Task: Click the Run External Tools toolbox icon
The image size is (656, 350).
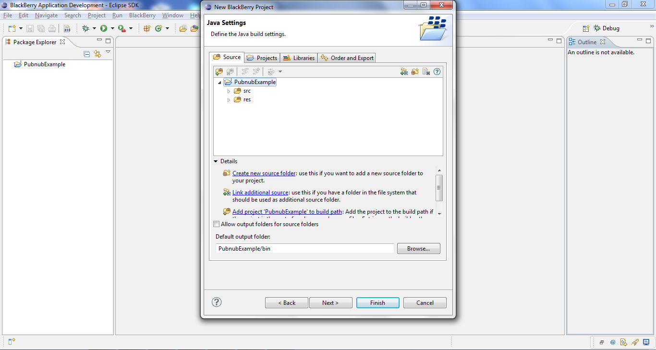Action: 122,28
